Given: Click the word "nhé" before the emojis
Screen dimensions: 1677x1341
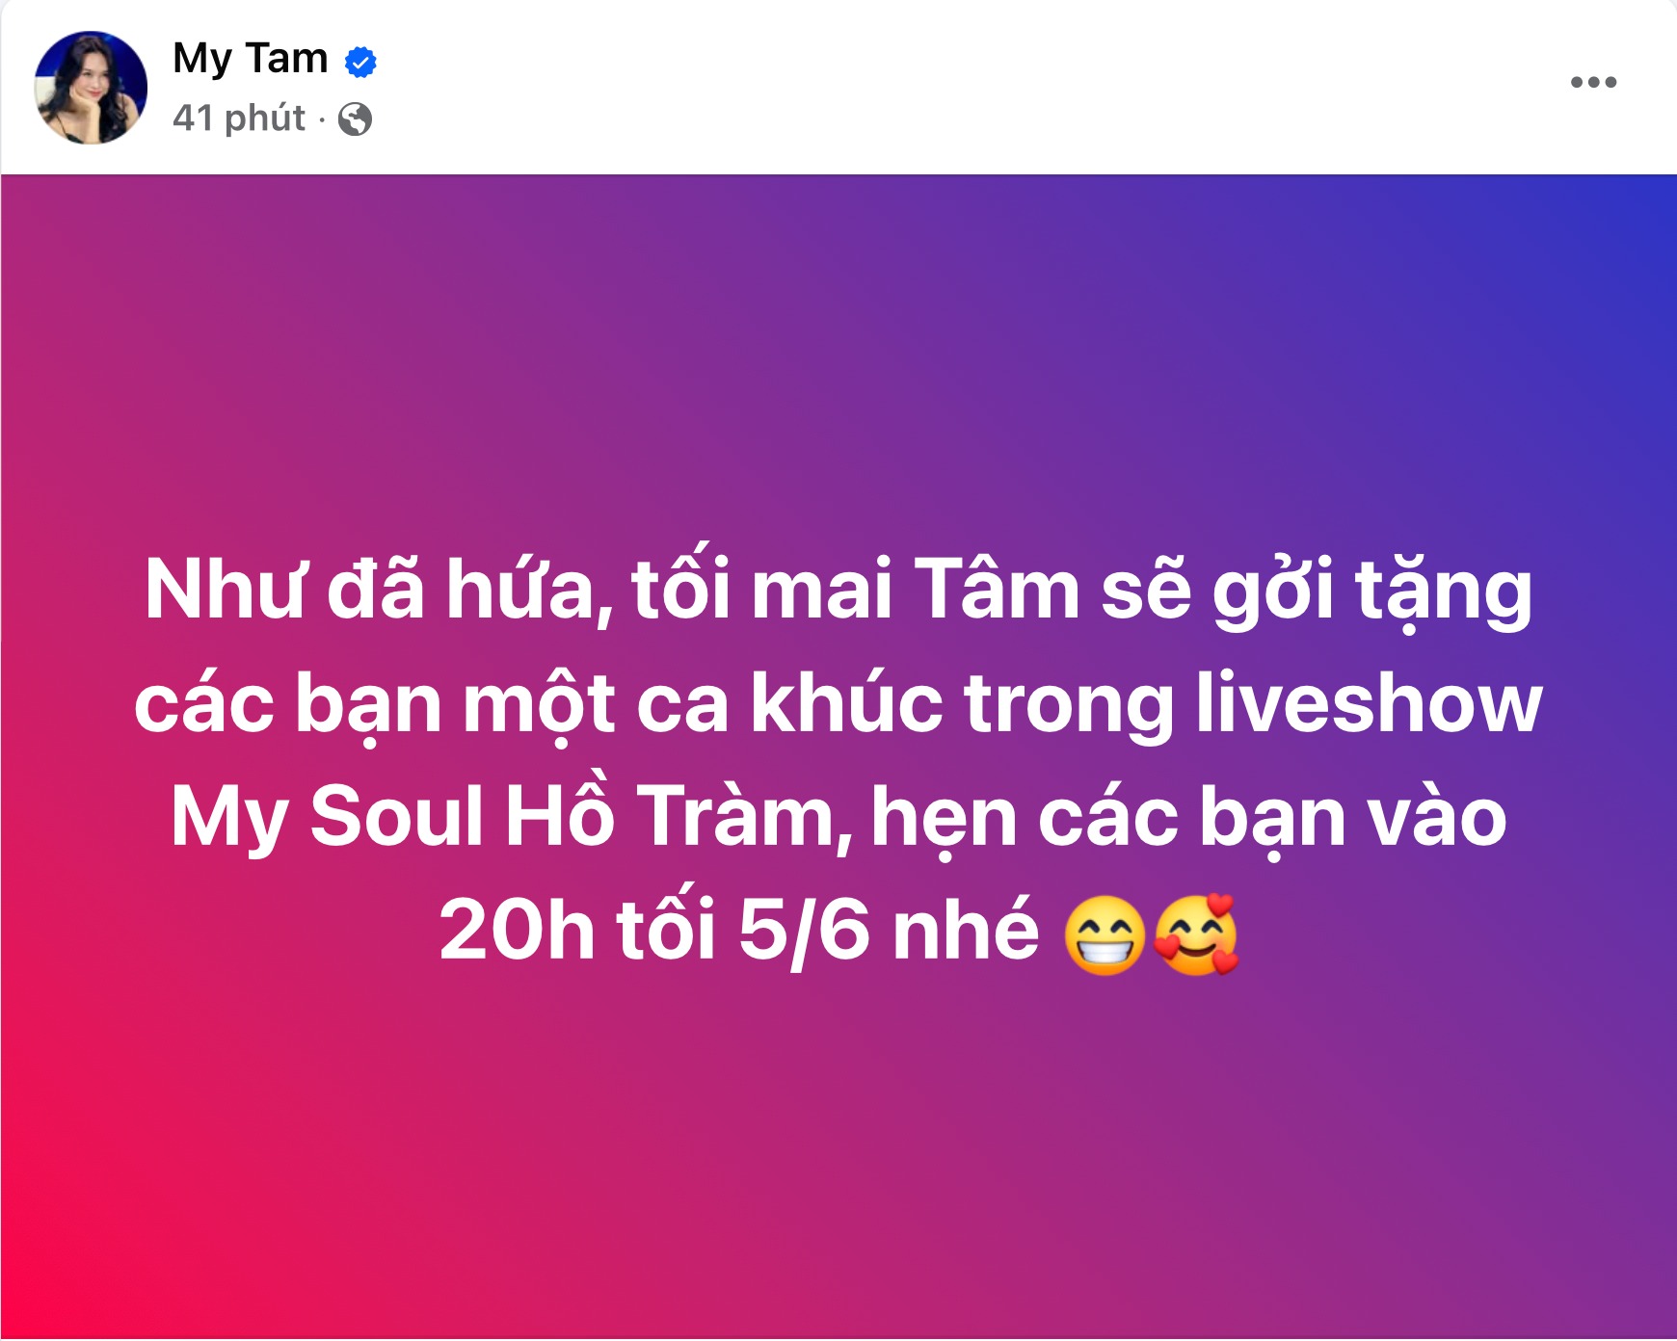Looking at the screenshot, I should pos(966,932).
